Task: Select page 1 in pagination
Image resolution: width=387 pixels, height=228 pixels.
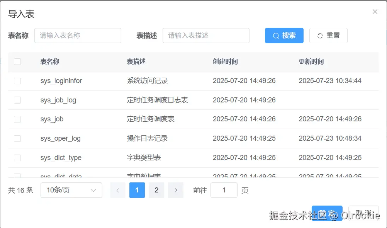Action: [x=137, y=190]
